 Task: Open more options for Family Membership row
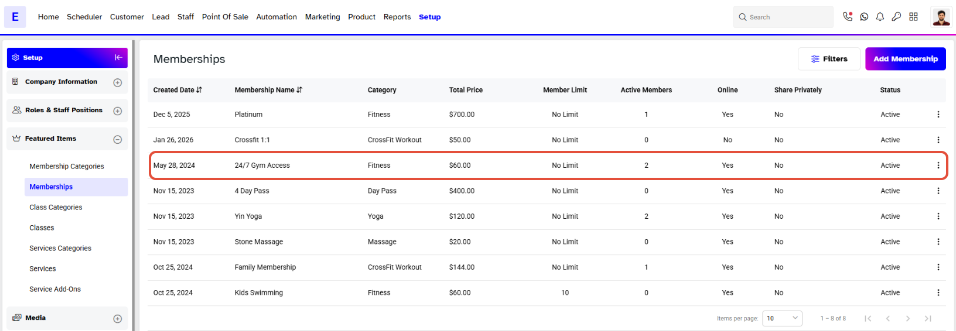(x=938, y=267)
